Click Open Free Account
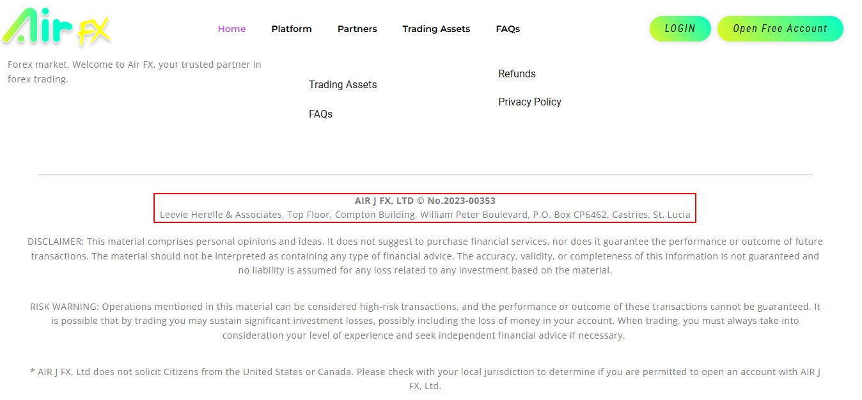Screen dimensions: 862x400 click(x=780, y=28)
